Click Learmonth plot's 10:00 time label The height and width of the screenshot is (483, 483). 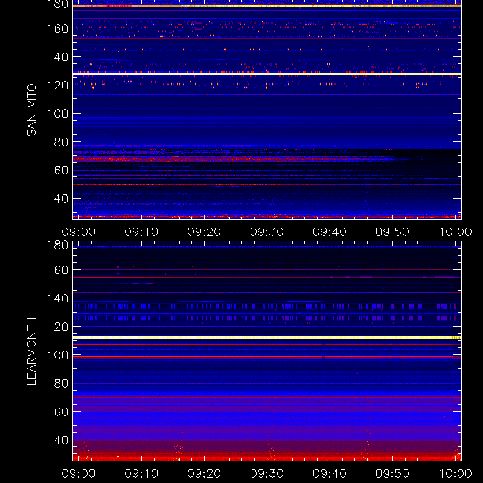tap(455, 473)
